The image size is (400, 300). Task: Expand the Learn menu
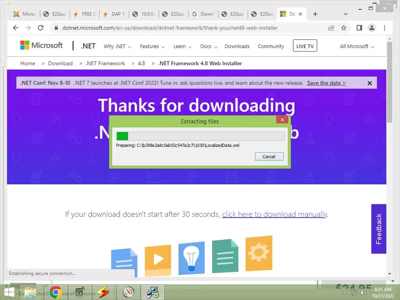[x=182, y=46]
